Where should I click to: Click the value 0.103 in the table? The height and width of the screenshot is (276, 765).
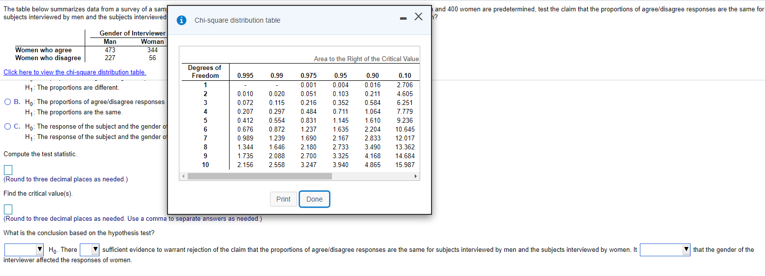pos(340,94)
